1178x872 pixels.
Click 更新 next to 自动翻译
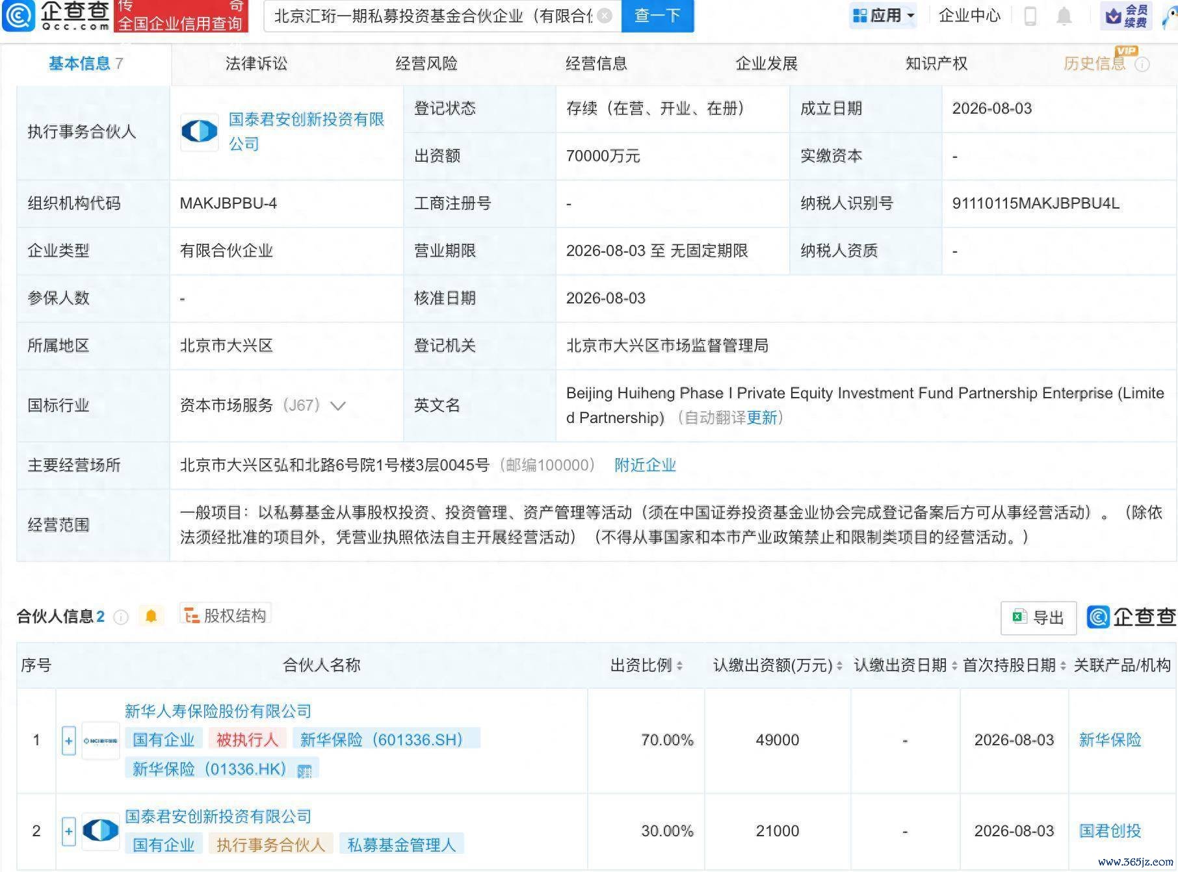(761, 417)
